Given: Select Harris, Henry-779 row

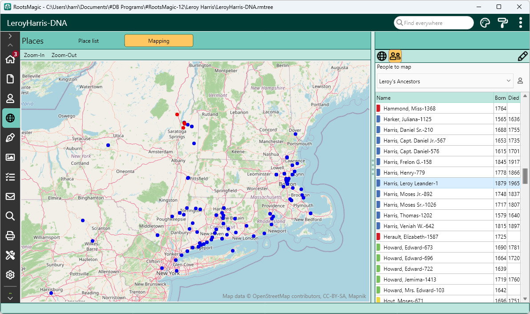Looking at the screenshot, I should coord(448,172).
